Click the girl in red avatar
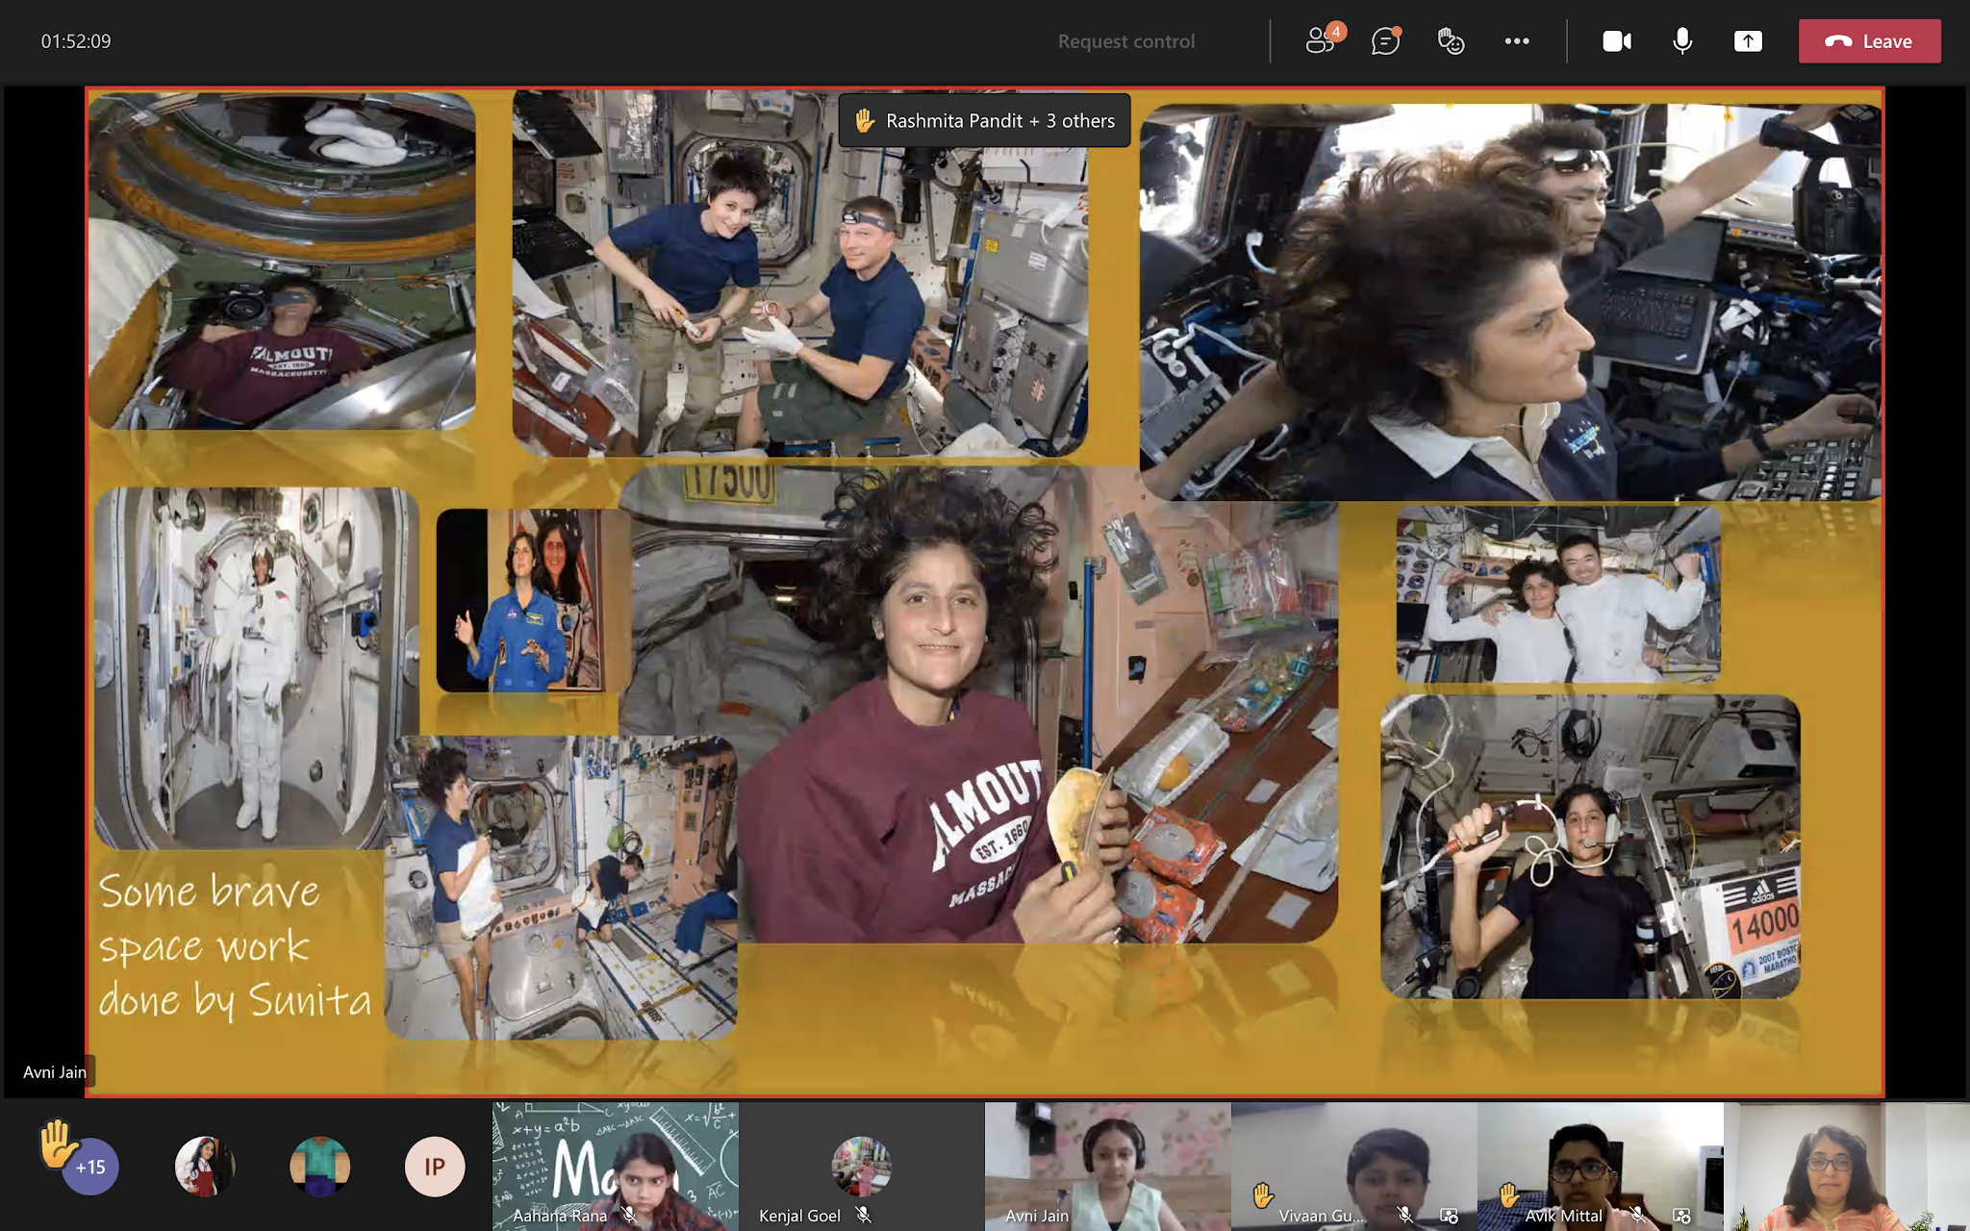Image resolution: width=1970 pixels, height=1231 pixels. coord(204,1167)
